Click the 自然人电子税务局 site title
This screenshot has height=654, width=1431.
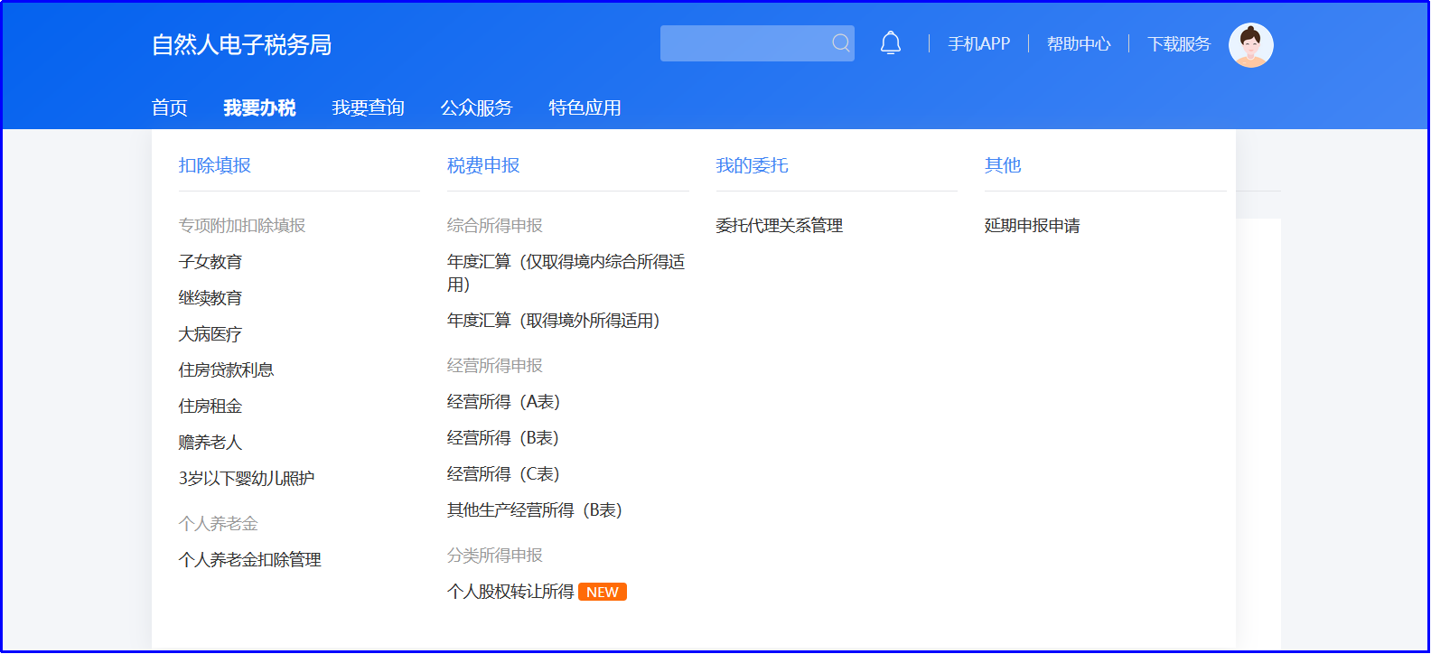(x=241, y=44)
